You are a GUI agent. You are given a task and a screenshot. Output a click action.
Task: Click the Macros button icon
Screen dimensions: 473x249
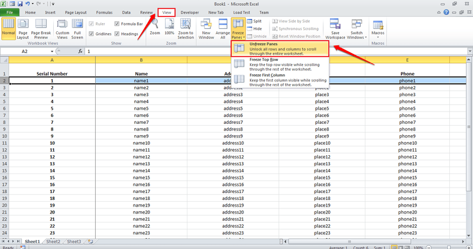(378, 25)
